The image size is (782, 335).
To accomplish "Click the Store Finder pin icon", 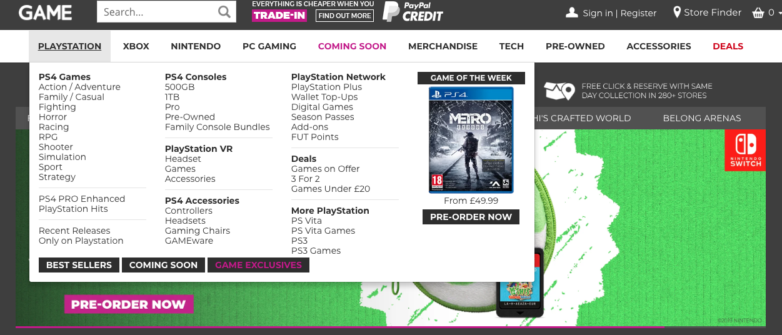I will [x=677, y=12].
